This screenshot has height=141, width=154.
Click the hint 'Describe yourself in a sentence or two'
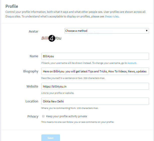pos(62,78)
